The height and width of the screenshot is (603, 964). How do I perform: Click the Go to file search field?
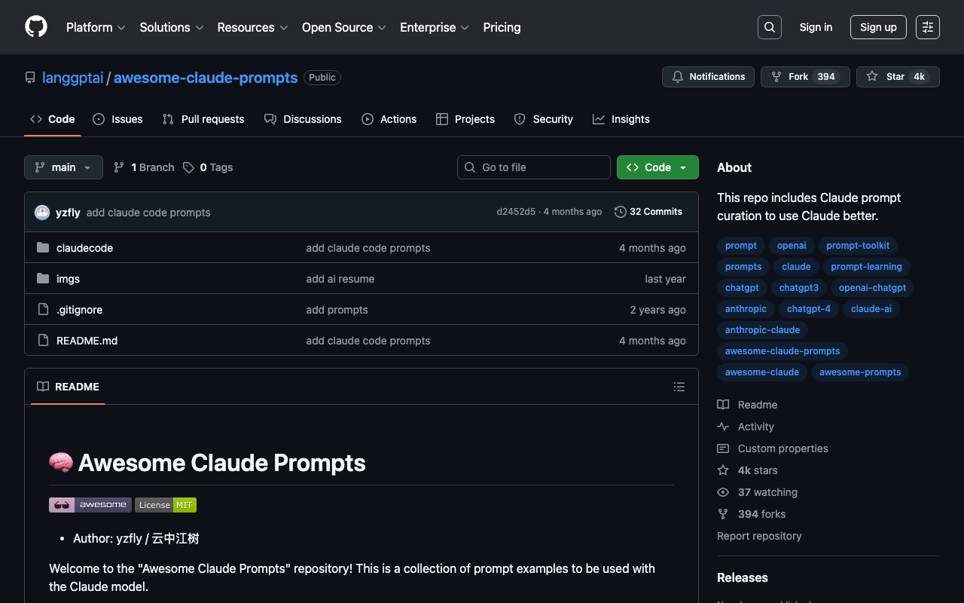click(534, 167)
